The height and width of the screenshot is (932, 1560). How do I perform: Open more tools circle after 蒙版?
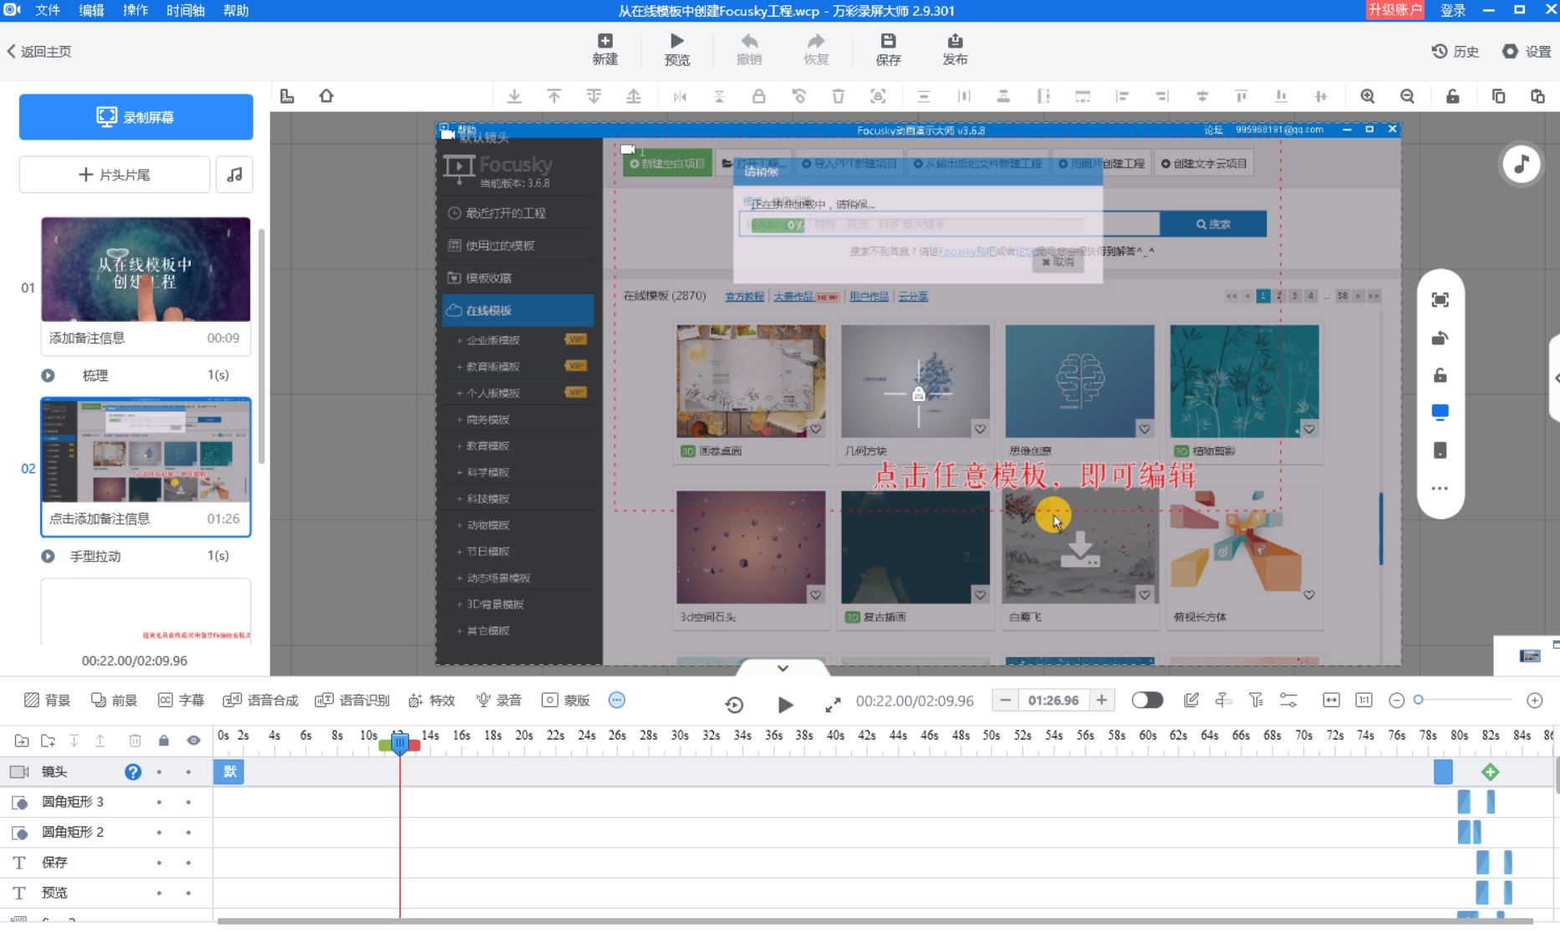(x=617, y=700)
